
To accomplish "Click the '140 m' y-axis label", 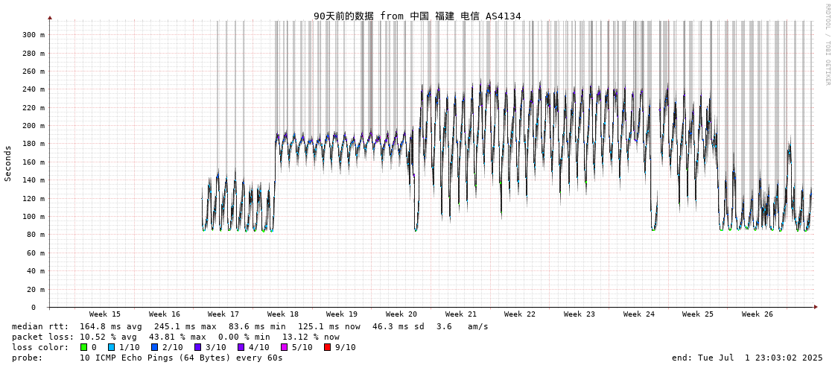I will click(33, 180).
